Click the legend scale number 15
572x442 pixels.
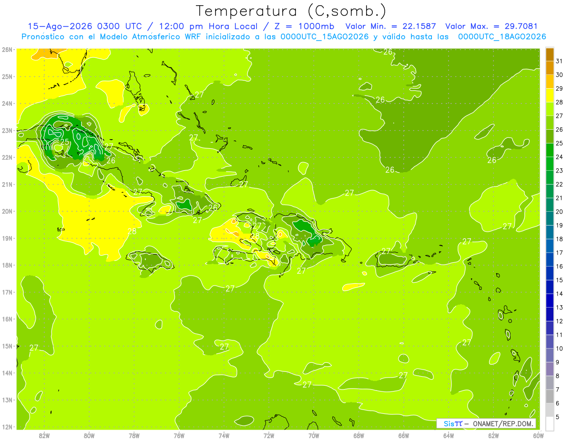point(559,280)
